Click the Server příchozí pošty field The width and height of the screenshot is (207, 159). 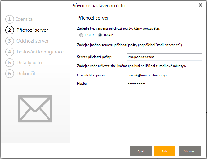[x=164, y=57]
